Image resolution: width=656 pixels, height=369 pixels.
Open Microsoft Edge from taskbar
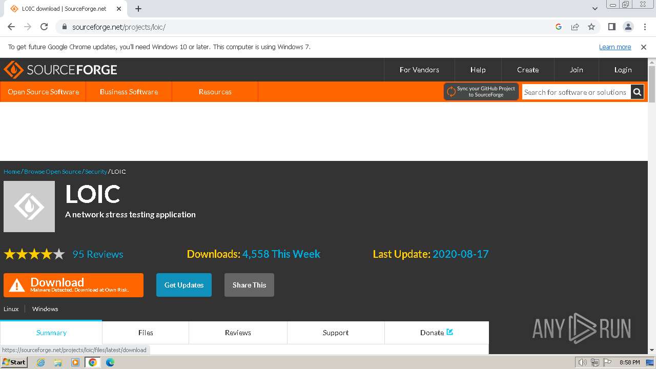pos(110,362)
